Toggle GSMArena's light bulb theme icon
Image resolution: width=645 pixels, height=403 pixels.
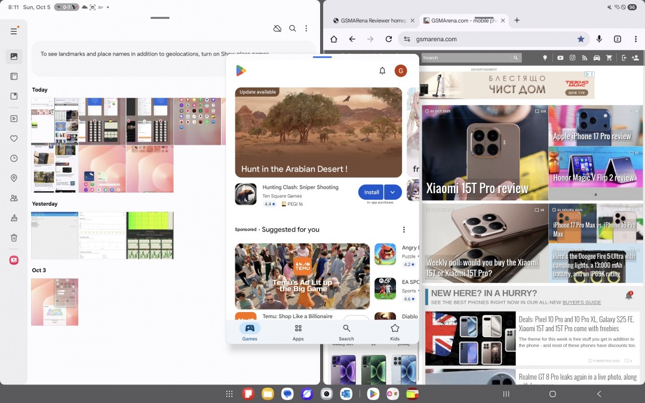coord(545,58)
